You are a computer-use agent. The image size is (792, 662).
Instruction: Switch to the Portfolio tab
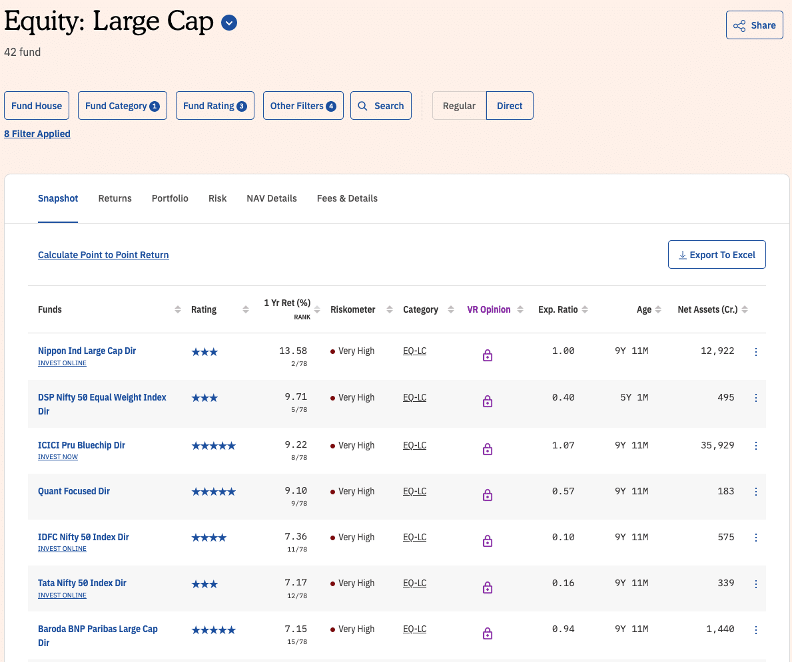[x=170, y=198]
